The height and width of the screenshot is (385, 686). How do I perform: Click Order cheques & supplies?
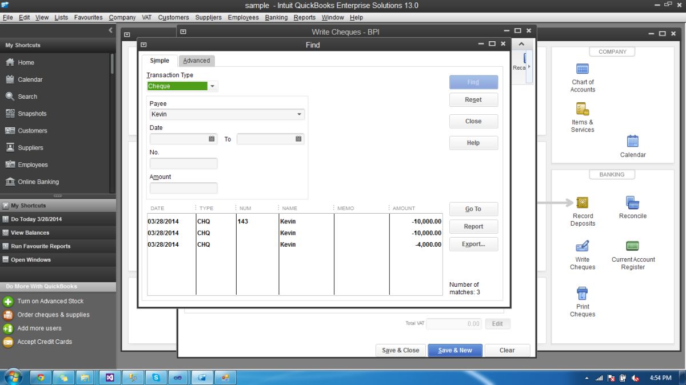point(53,315)
